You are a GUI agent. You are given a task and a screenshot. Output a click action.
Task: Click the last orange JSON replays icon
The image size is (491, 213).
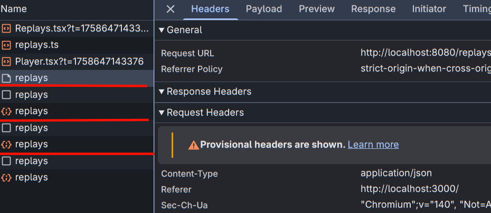(x=6, y=178)
